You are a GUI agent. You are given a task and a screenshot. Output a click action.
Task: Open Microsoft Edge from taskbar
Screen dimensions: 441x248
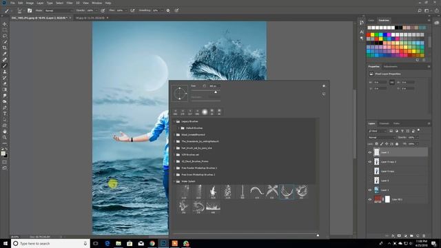[x=107, y=243]
